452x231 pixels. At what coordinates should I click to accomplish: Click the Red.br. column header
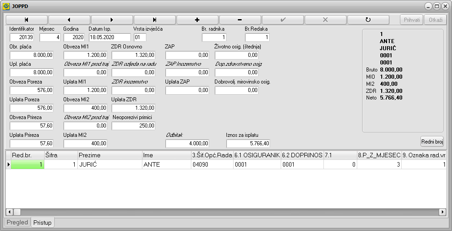(x=28, y=155)
